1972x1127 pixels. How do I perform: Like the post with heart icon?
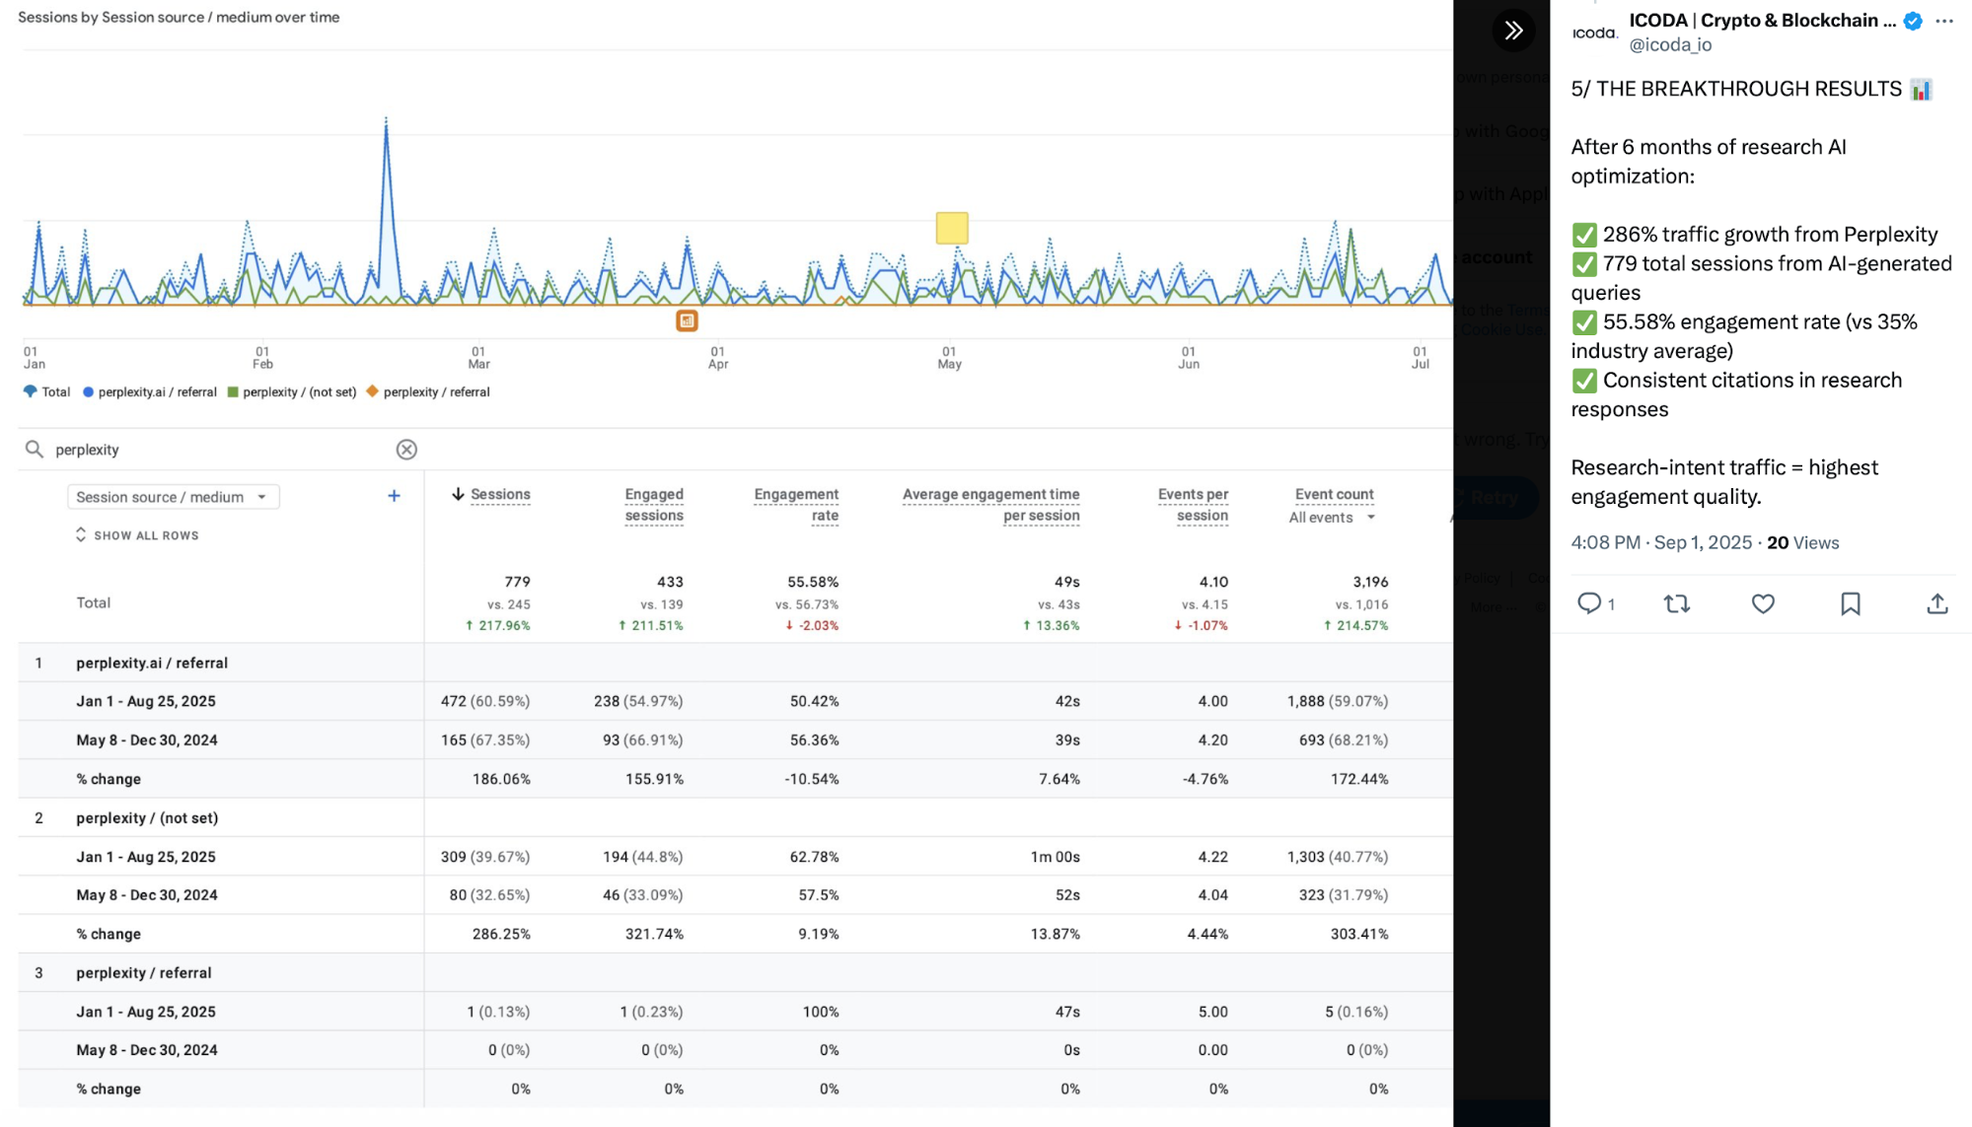1763,603
